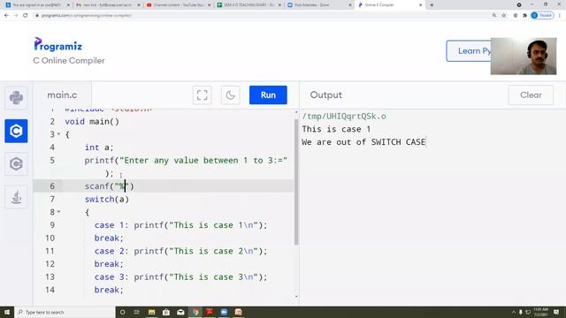Open the Windows Start menu
The height and width of the screenshot is (318, 566).
point(7,312)
